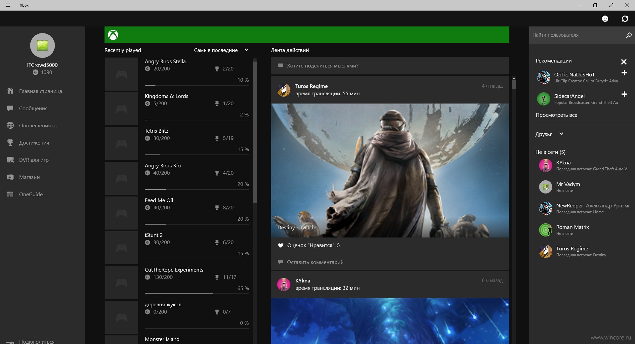Click the messages icon for Сообщения
The width and height of the screenshot is (635, 344).
tap(10, 108)
